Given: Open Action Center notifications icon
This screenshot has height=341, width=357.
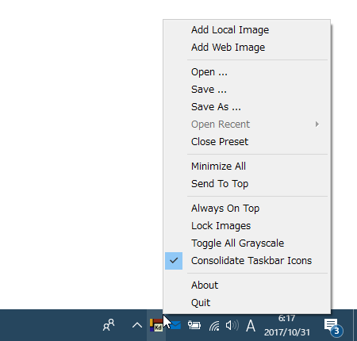Looking at the screenshot, I should pyautogui.click(x=333, y=328).
